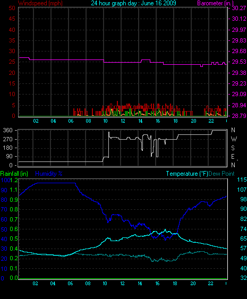The width and height of the screenshot is (247, 299).
Task: Click the 98 temperature axis value
Action: point(243,199)
